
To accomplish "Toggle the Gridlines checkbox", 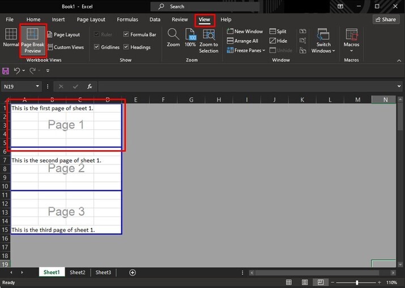I will tap(96, 47).
